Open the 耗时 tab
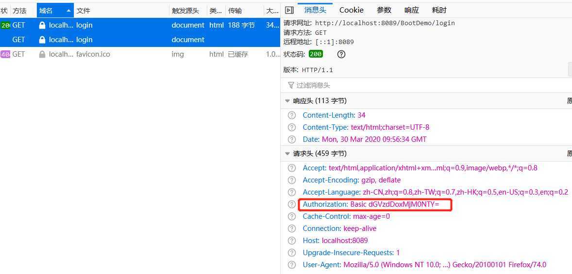Viewport: 572px width, 274px height. coord(439,10)
